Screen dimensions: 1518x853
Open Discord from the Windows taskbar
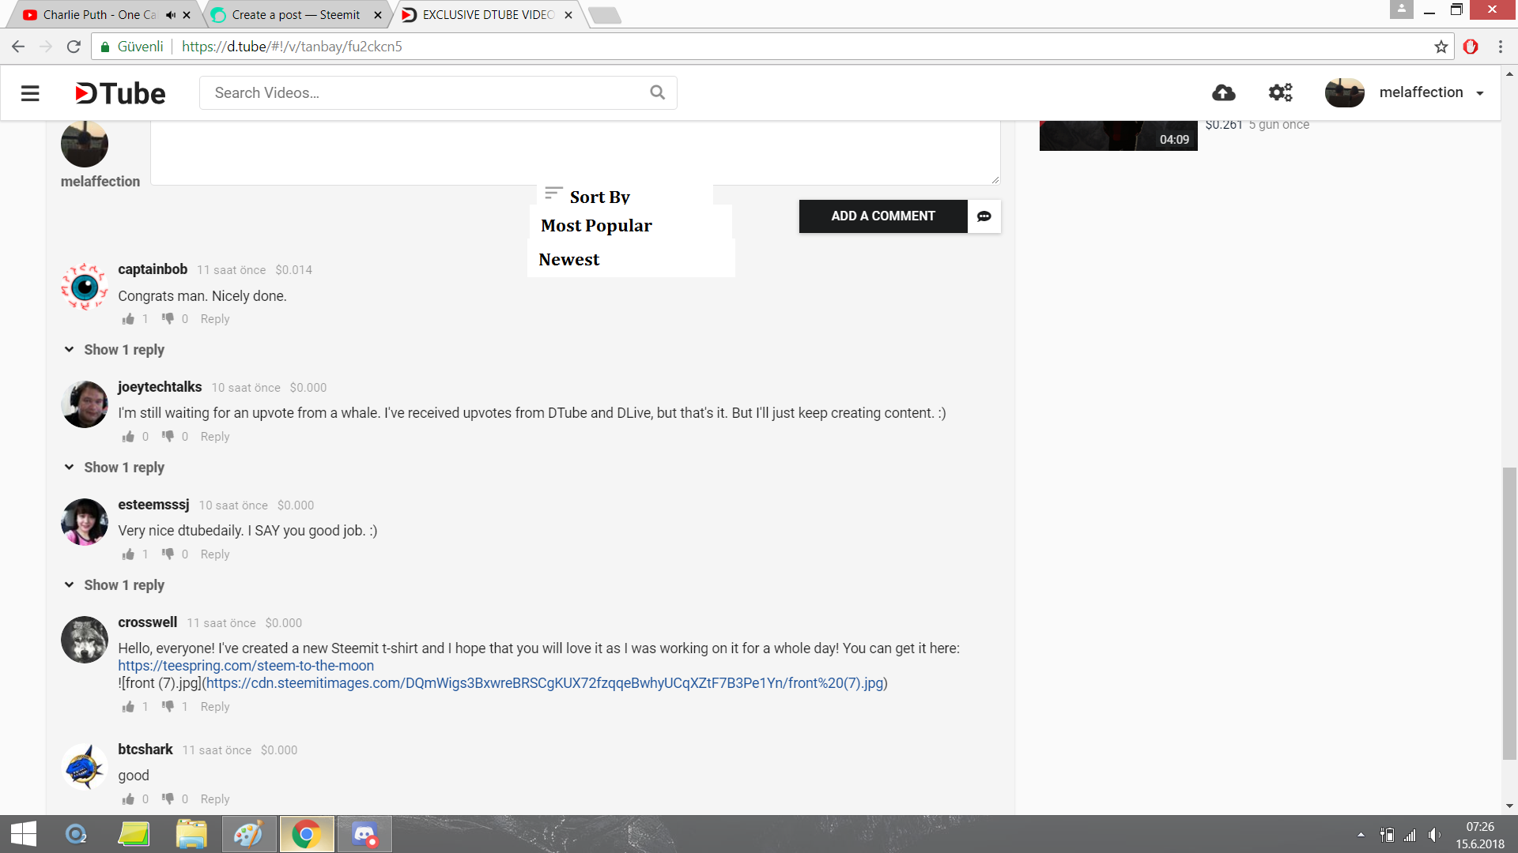click(x=364, y=834)
